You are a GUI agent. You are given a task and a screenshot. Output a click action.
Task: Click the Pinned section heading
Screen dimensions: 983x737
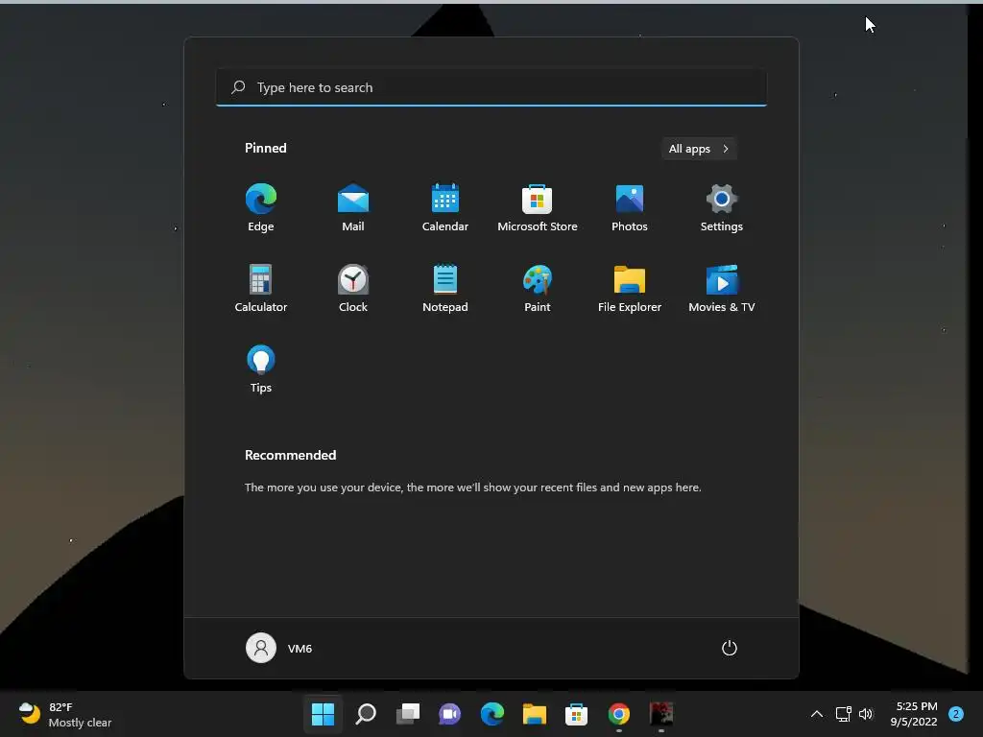coord(266,148)
